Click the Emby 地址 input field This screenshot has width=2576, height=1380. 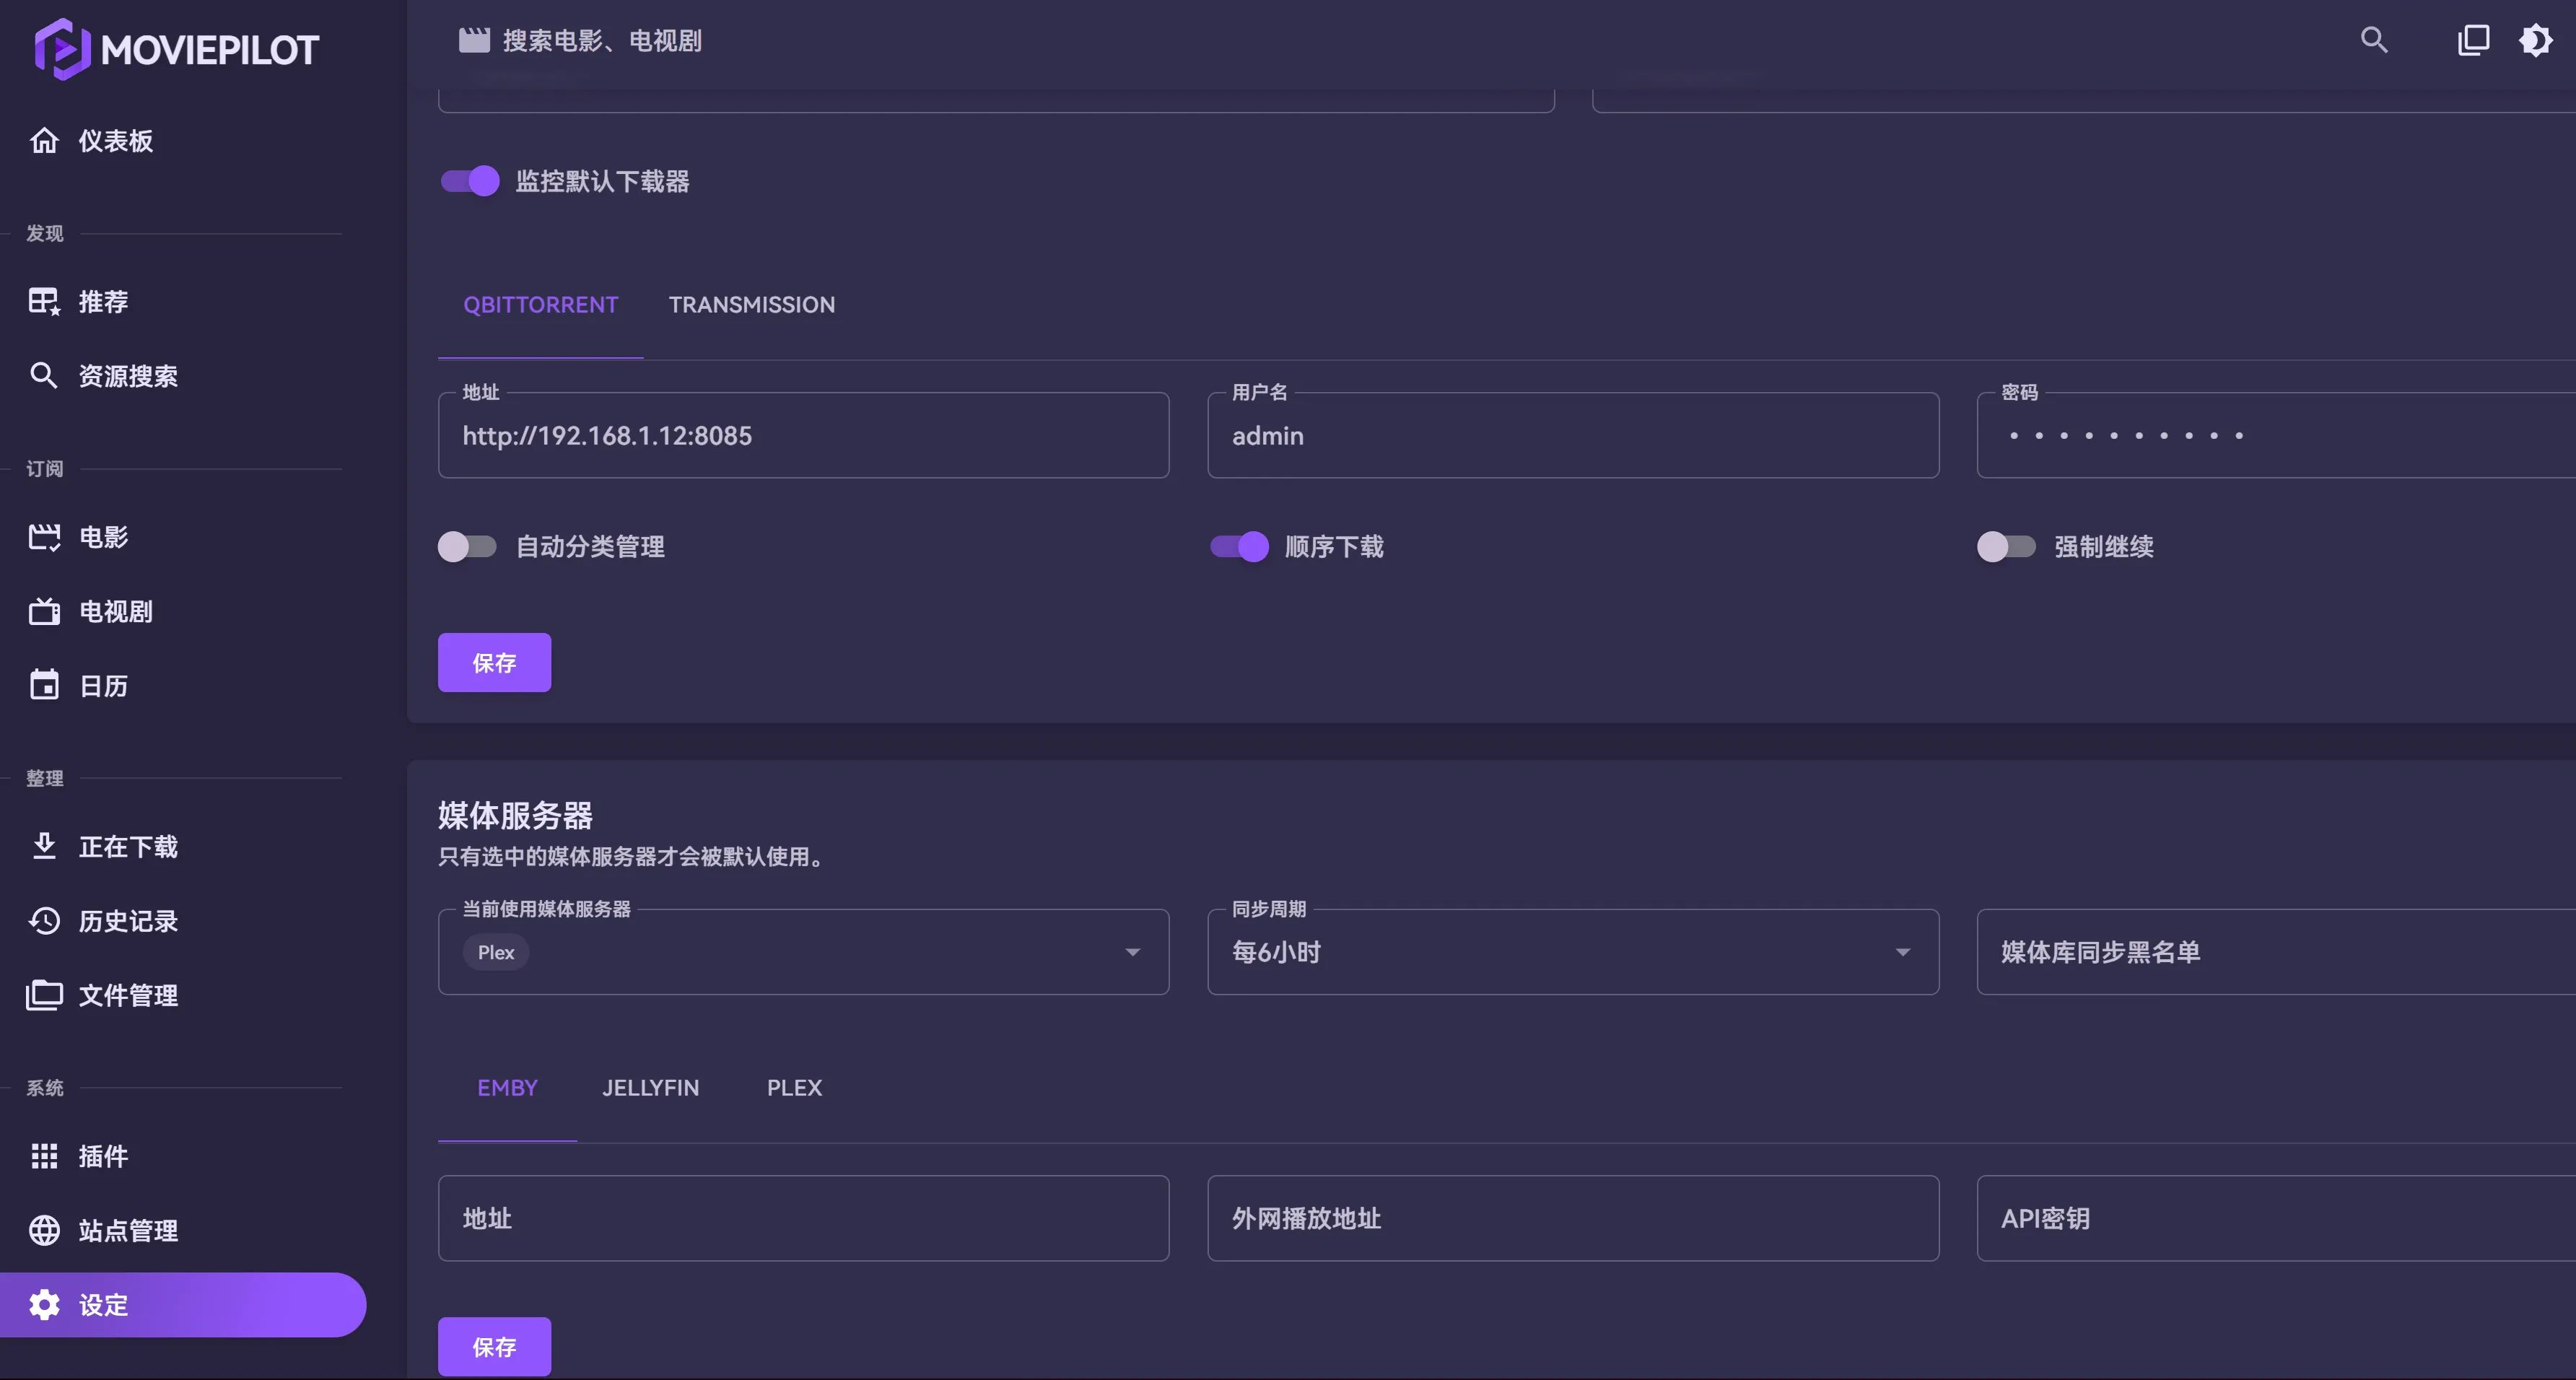point(803,1218)
